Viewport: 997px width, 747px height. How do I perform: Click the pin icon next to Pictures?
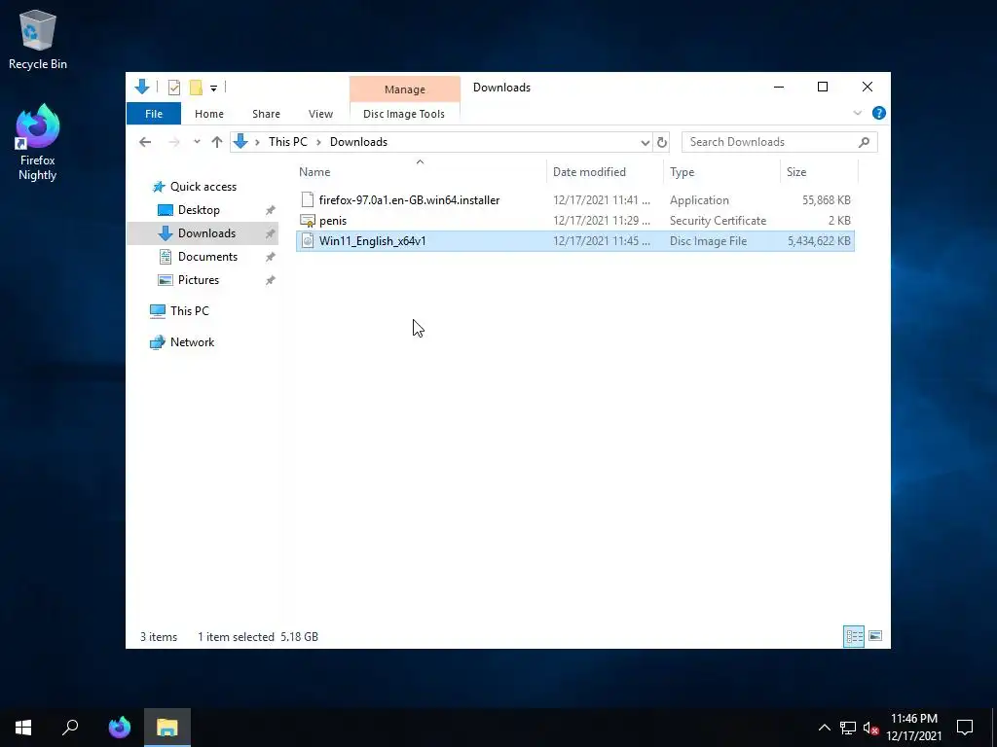pyautogui.click(x=271, y=280)
